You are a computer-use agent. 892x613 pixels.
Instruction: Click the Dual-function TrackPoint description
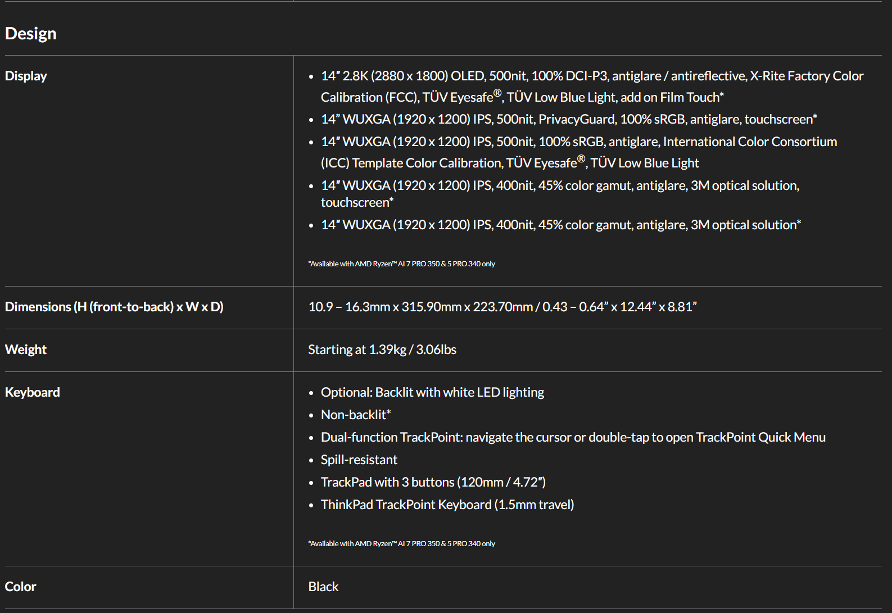573,437
